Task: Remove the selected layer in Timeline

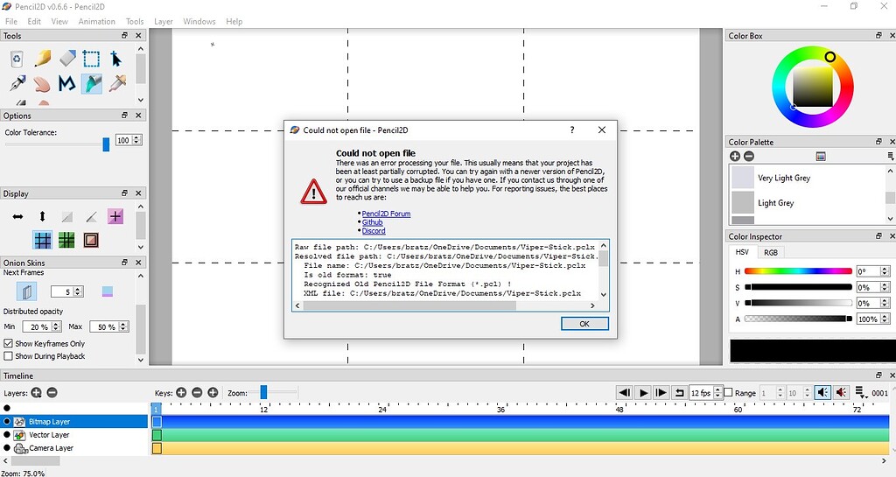Action: click(x=52, y=392)
